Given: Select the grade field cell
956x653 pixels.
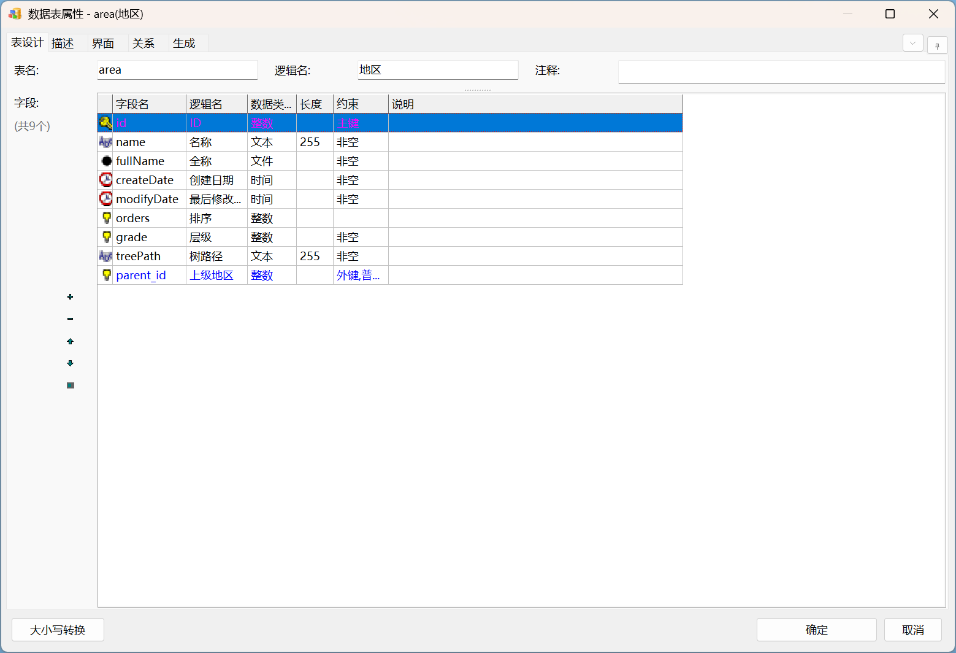Looking at the screenshot, I should pos(149,237).
